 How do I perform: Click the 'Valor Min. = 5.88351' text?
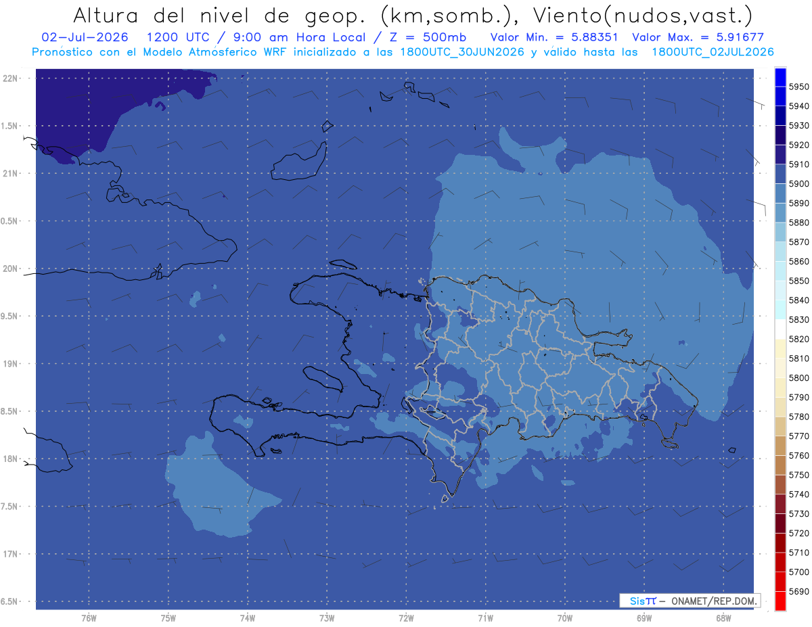[x=553, y=37]
